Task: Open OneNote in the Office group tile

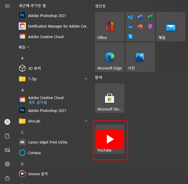Action: tap(150, 27)
